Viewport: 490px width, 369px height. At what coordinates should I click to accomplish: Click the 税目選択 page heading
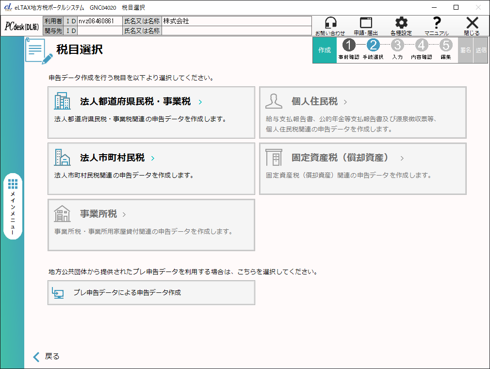pyautogui.click(x=80, y=49)
